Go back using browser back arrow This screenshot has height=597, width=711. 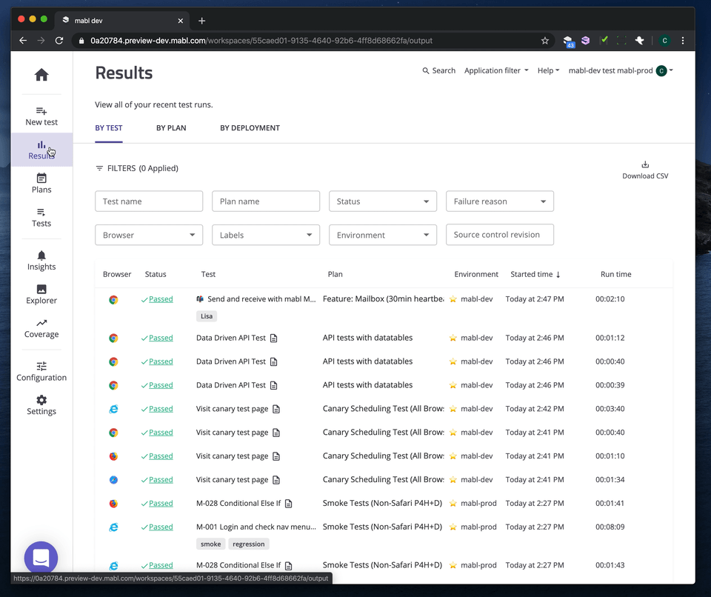tap(23, 41)
